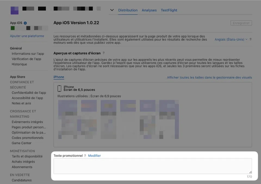Viewport: 261px width, 184px height.
Task: Open Vérification de l'app
Action: point(26,59)
